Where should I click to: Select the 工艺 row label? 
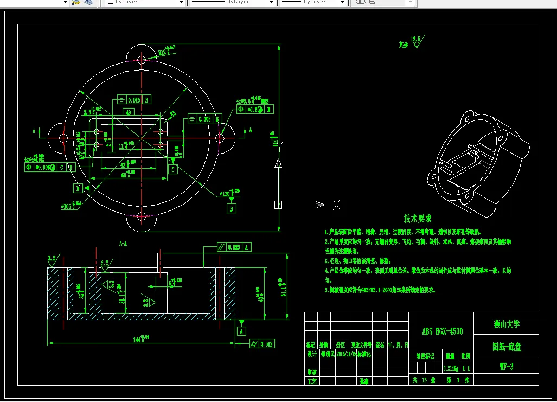point(312,381)
